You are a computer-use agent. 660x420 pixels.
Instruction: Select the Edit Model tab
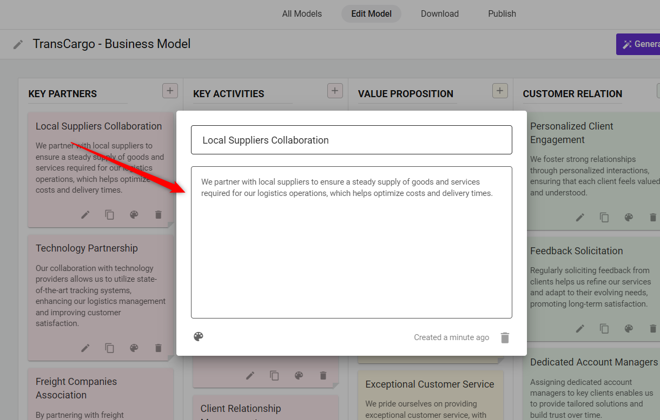[371, 14]
